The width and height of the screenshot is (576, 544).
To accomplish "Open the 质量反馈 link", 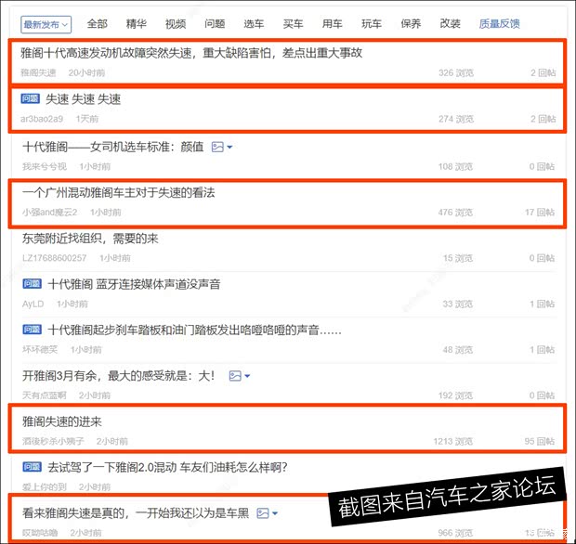I will (499, 24).
